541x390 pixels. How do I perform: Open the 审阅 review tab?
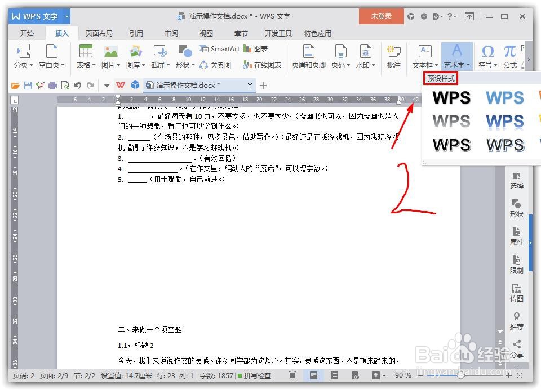pyautogui.click(x=171, y=33)
